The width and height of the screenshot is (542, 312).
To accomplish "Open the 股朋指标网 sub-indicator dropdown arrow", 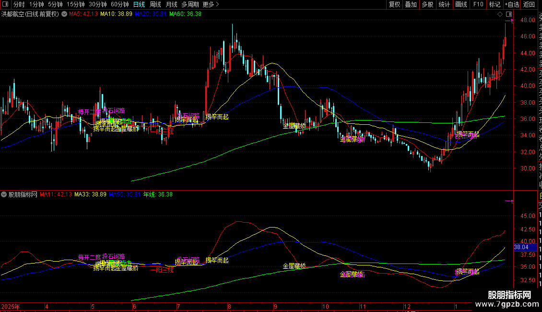I will [x=4, y=194].
